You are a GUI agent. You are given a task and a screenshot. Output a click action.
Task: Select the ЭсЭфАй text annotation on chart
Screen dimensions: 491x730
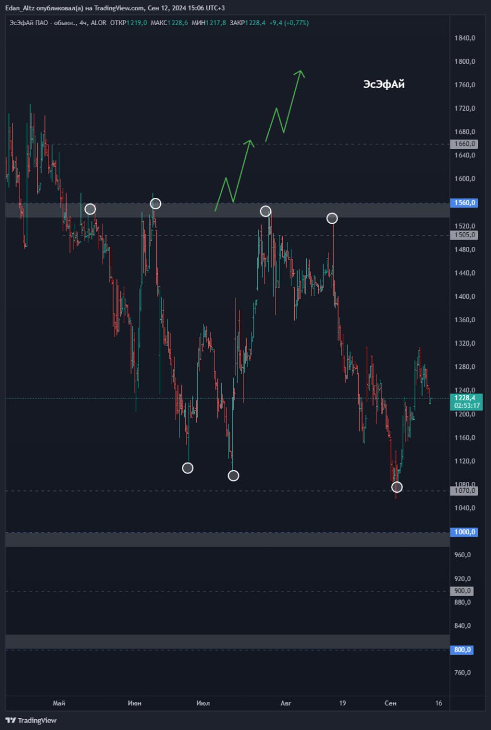[384, 84]
